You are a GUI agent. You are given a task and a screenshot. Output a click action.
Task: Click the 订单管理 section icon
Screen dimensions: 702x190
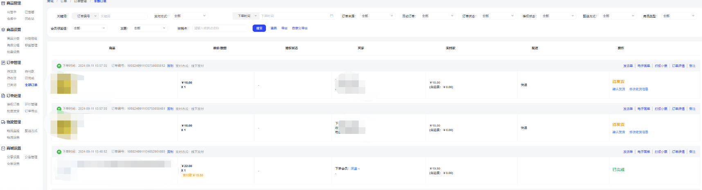(3, 63)
